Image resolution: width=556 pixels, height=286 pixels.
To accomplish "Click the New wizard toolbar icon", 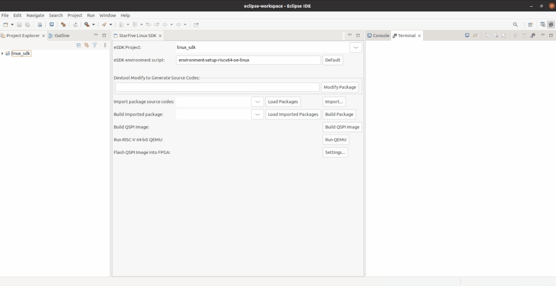I will pyautogui.click(x=5, y=25).
